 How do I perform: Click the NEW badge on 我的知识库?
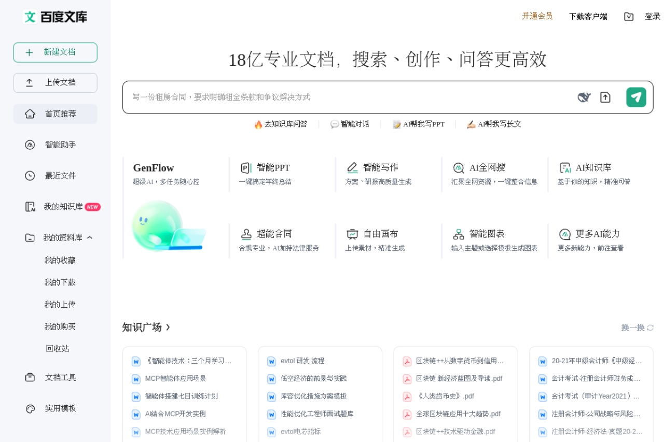pos(93,207)
